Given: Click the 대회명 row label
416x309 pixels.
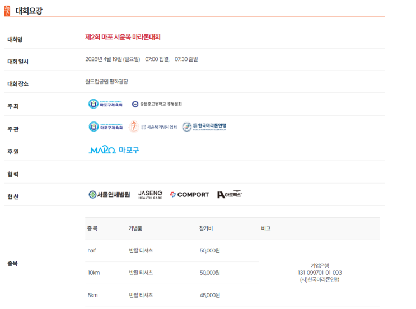Looking at the screenshot, I should pyautogui.click(x=15, y=40).
